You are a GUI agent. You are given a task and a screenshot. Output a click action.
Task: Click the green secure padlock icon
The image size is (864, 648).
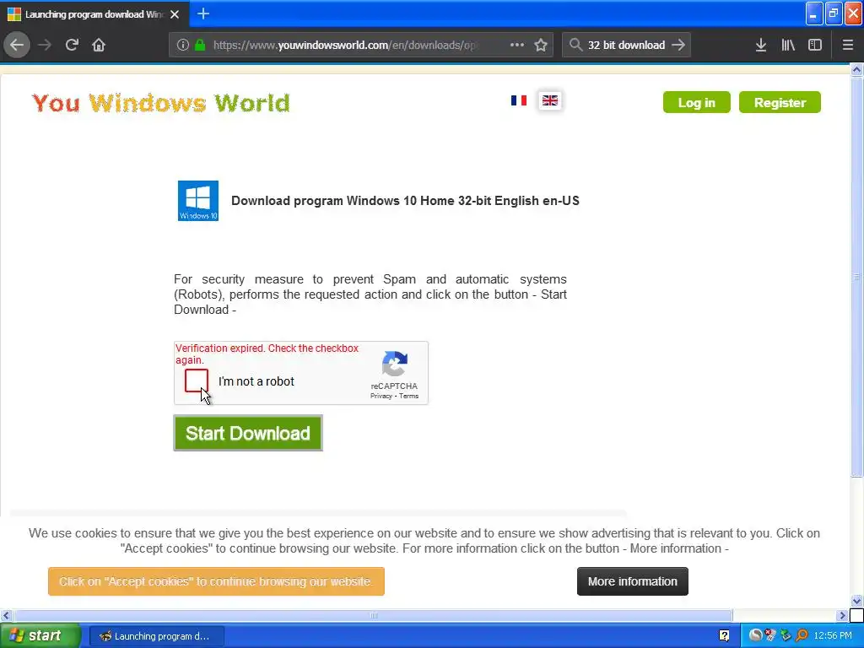point(199,45)
